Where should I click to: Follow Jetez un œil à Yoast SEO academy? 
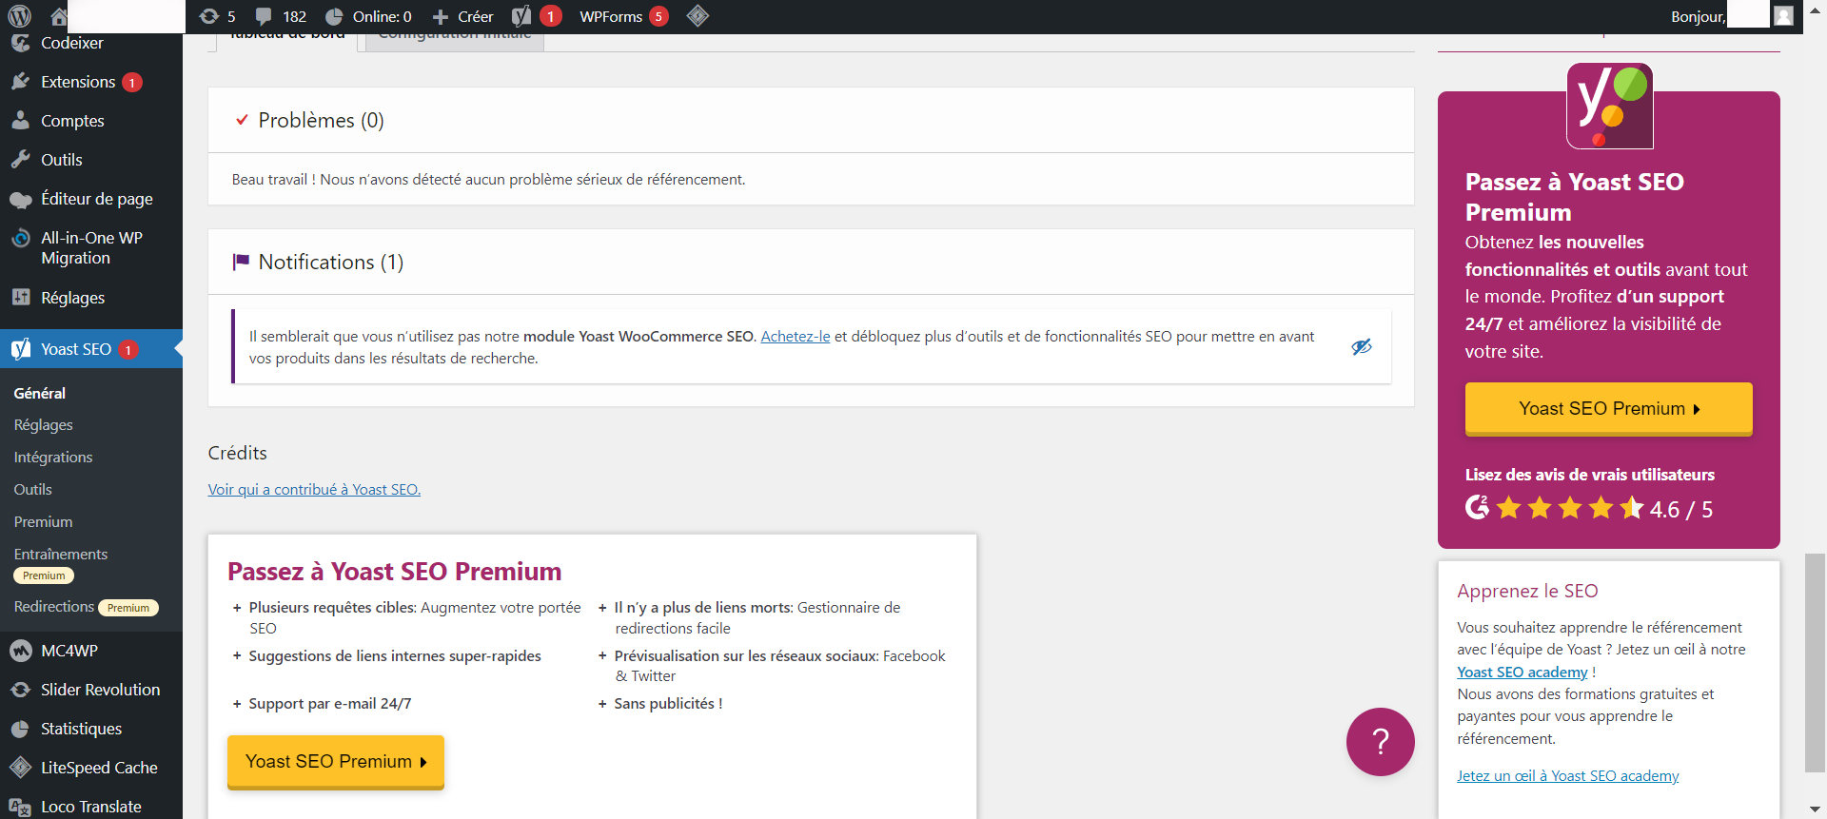(x=1568, y=776)
